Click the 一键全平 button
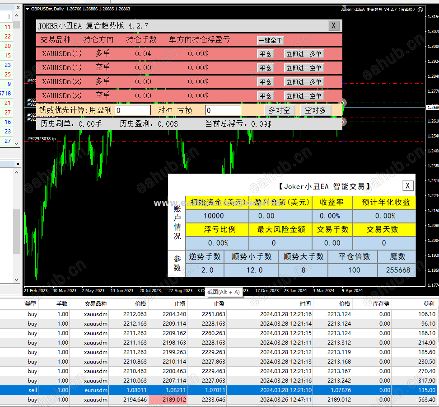Viewport: 439px width, 407px height. pyautogui.click(x=271, y=40)
